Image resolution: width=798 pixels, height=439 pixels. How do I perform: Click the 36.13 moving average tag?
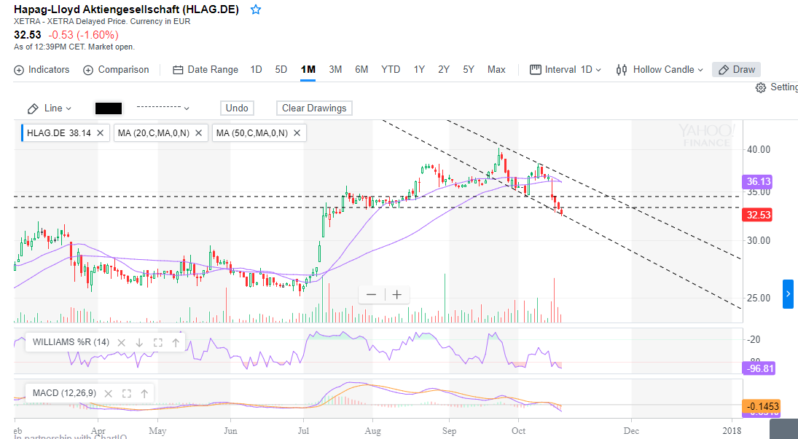pyautogui.click(x=759, y=181)
